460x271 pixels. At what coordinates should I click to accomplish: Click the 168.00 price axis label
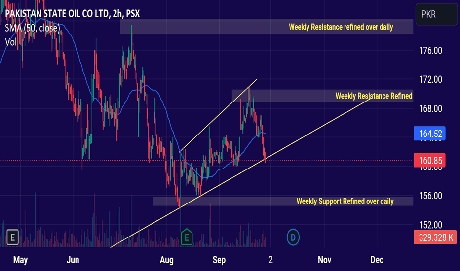(x=430, y=109)
